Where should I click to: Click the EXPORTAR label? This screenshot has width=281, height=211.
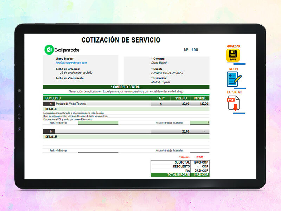pos(234,92)
